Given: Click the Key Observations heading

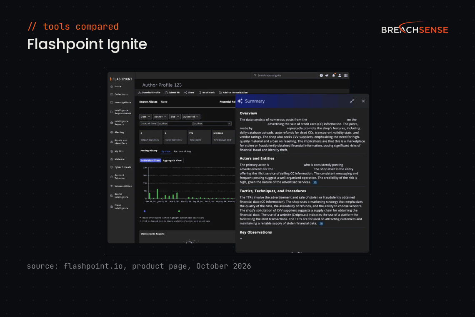Looking at the screenshot, I should click(x=256, y=232).
